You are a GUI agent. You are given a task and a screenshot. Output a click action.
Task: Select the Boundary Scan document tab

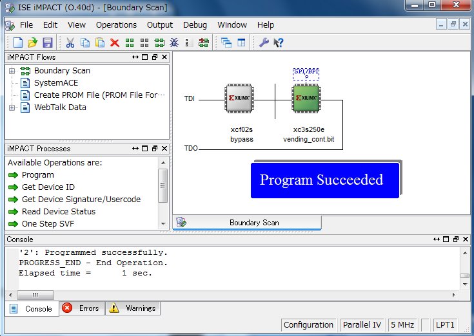247,223
